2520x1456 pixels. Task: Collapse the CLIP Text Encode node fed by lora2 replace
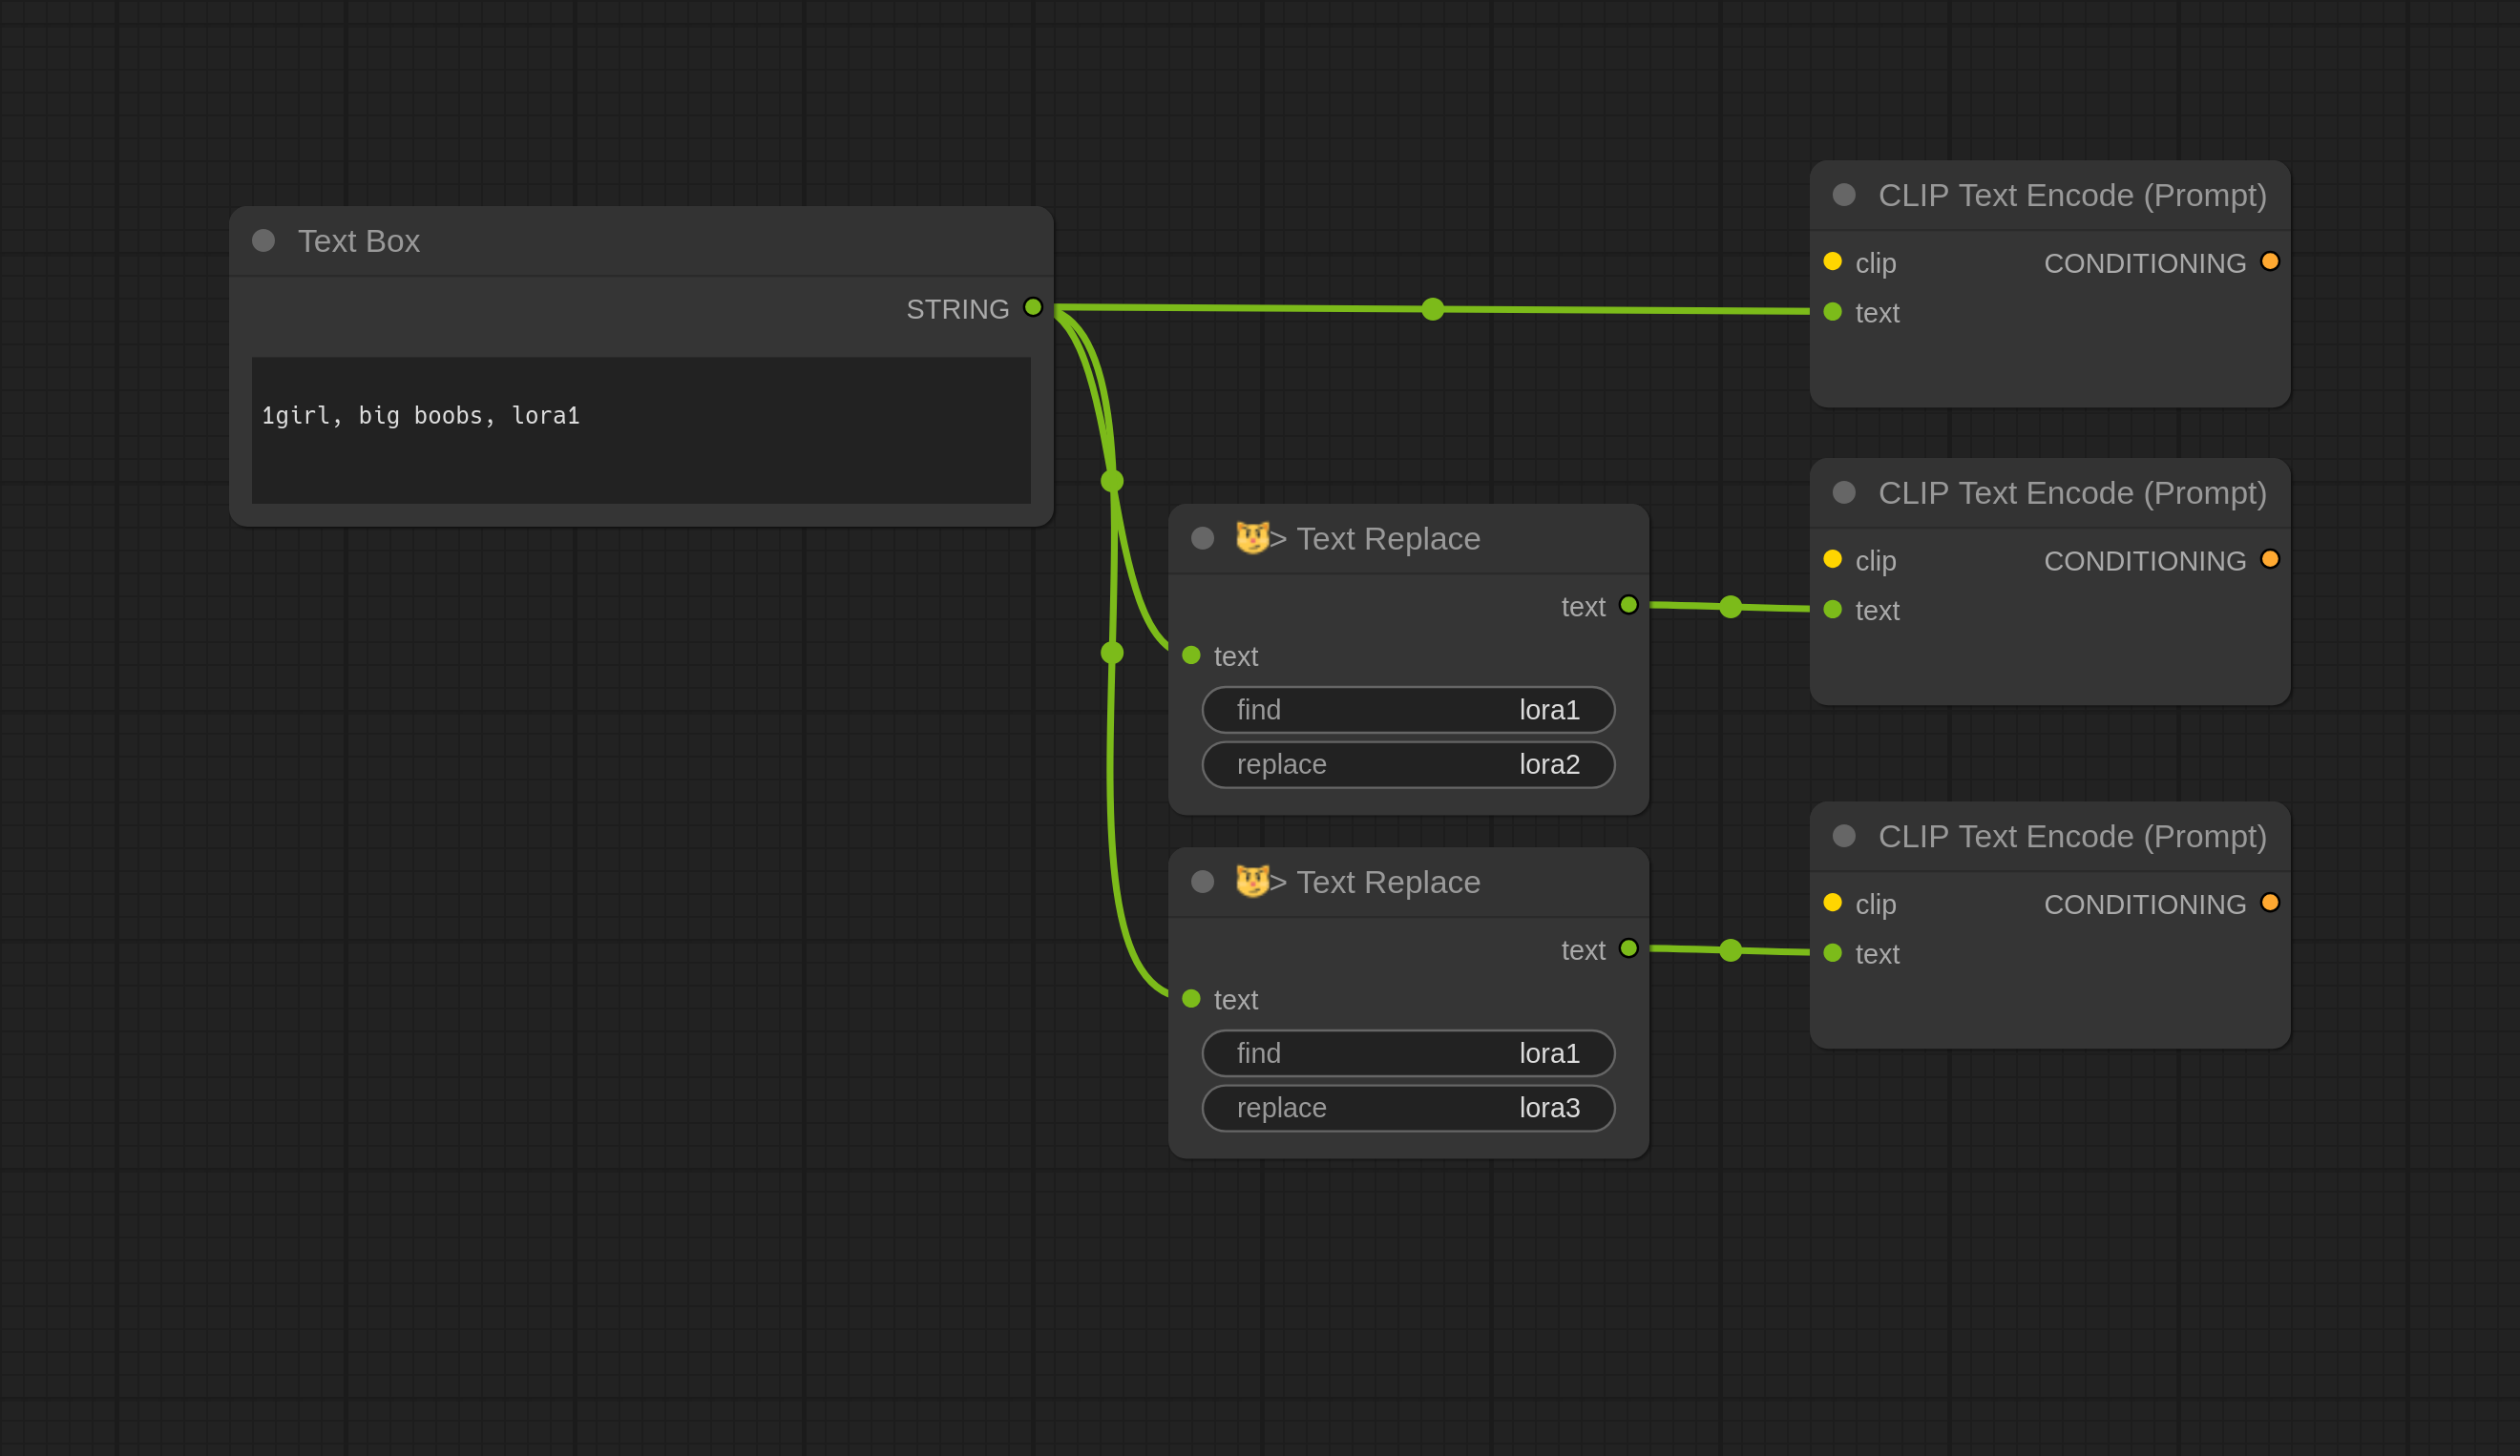1844,492
